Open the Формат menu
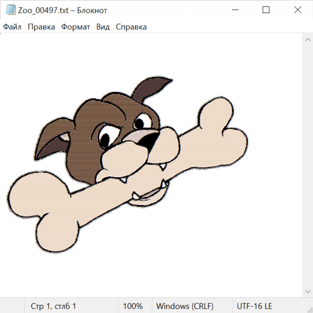Viewport: 313px width, 313px height. coord(75,27)
